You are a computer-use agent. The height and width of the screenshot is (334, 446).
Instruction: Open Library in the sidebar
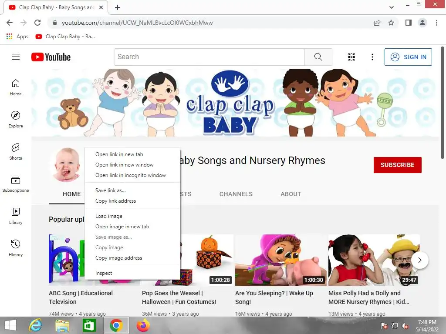16,216
